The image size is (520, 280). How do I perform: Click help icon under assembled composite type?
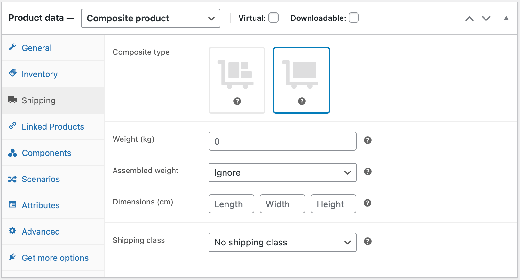tap(302, 101)
